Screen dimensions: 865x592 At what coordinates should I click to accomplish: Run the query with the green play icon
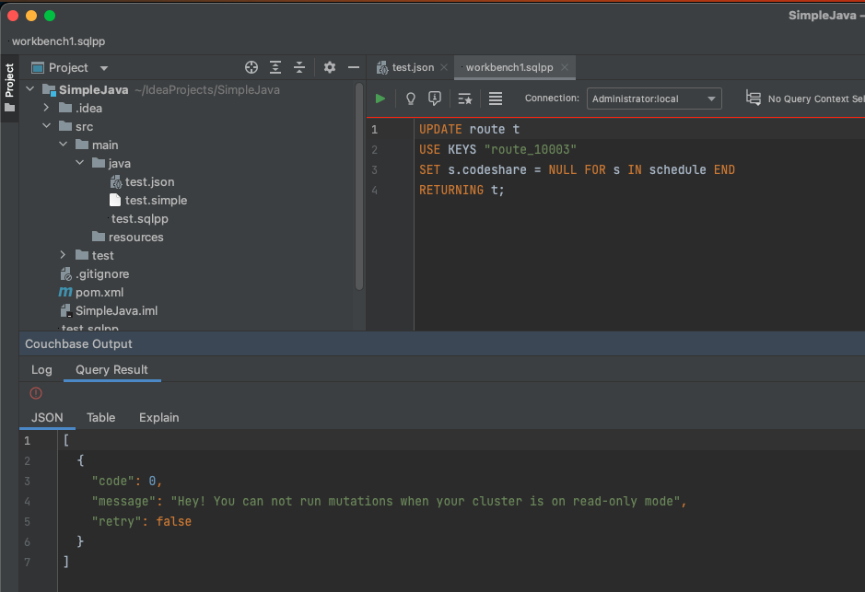380,99
